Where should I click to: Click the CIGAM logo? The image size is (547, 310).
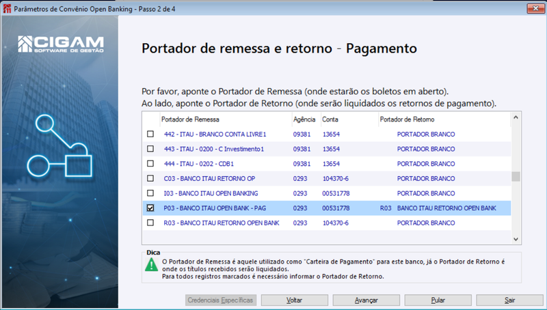[61, 44]
